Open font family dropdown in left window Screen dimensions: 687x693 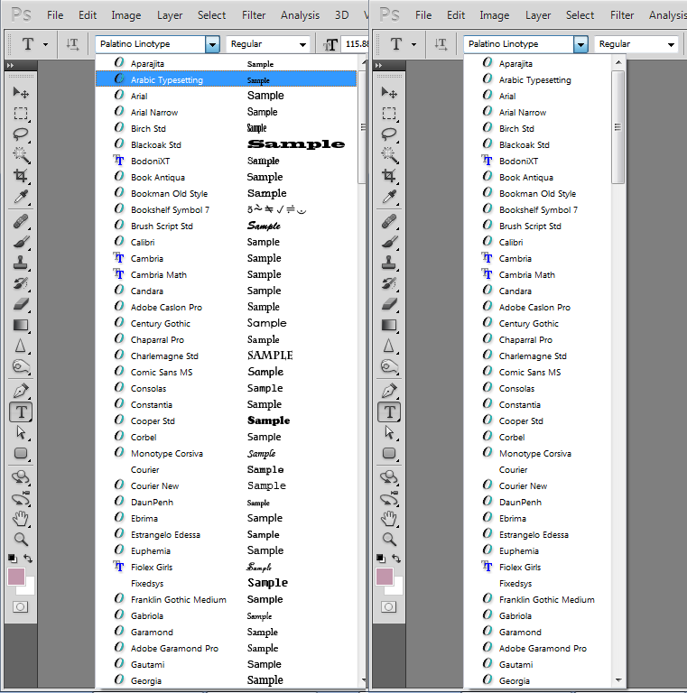pyautogui.click(x=213, y=44)
